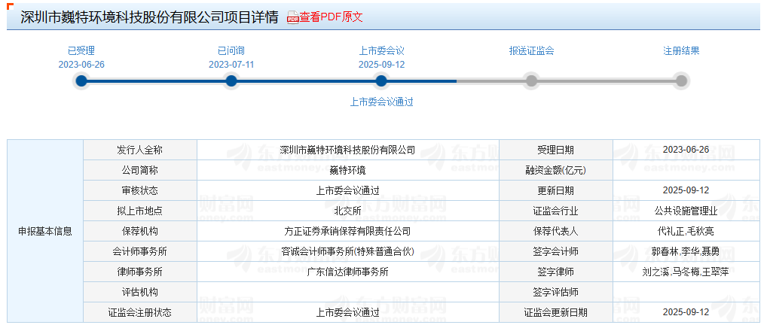
Task: Click the 签字会计师 label cell
Action: coord(556,252)
